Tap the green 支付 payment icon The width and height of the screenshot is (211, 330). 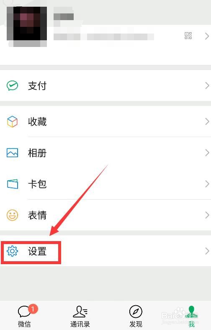click(x=13, y=86)
